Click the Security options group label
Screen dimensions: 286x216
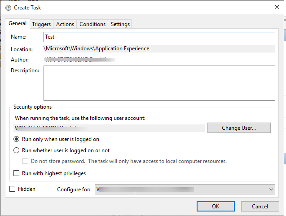pos(32,107)
